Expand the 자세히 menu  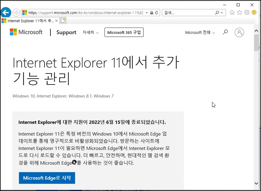91,32
